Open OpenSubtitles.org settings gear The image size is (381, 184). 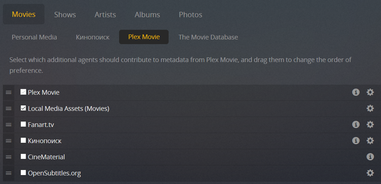pyautogui.click(x=370, y=173)
